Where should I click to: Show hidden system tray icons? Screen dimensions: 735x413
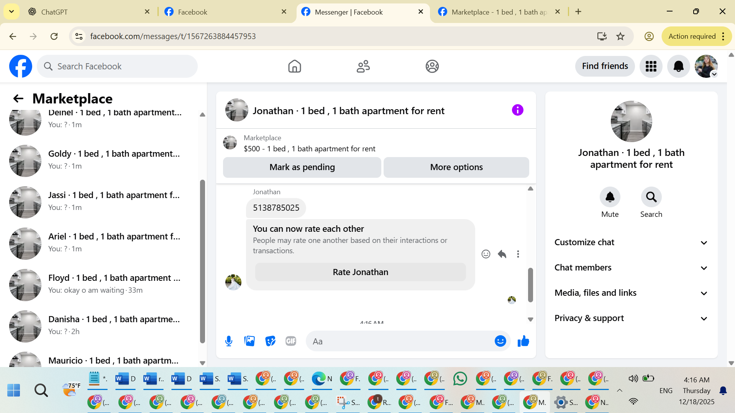(x=619, y=390)
